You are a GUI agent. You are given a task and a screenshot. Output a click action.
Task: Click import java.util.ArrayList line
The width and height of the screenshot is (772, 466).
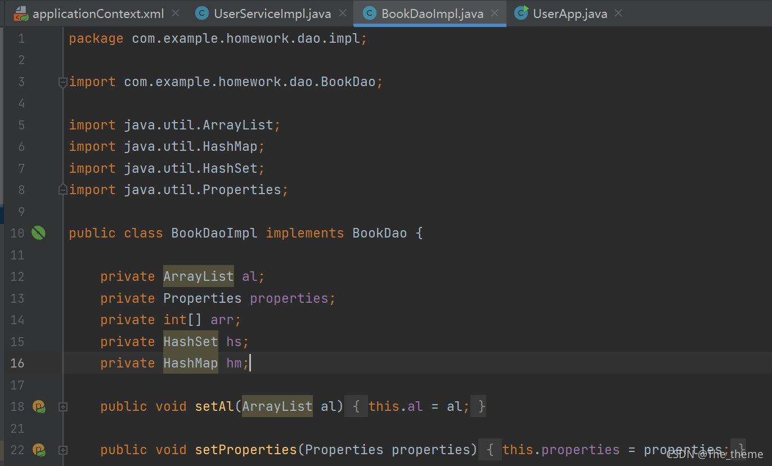click(174, 125)
